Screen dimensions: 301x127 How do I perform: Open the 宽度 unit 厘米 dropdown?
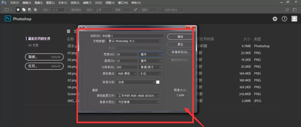(x=150, y=55)
